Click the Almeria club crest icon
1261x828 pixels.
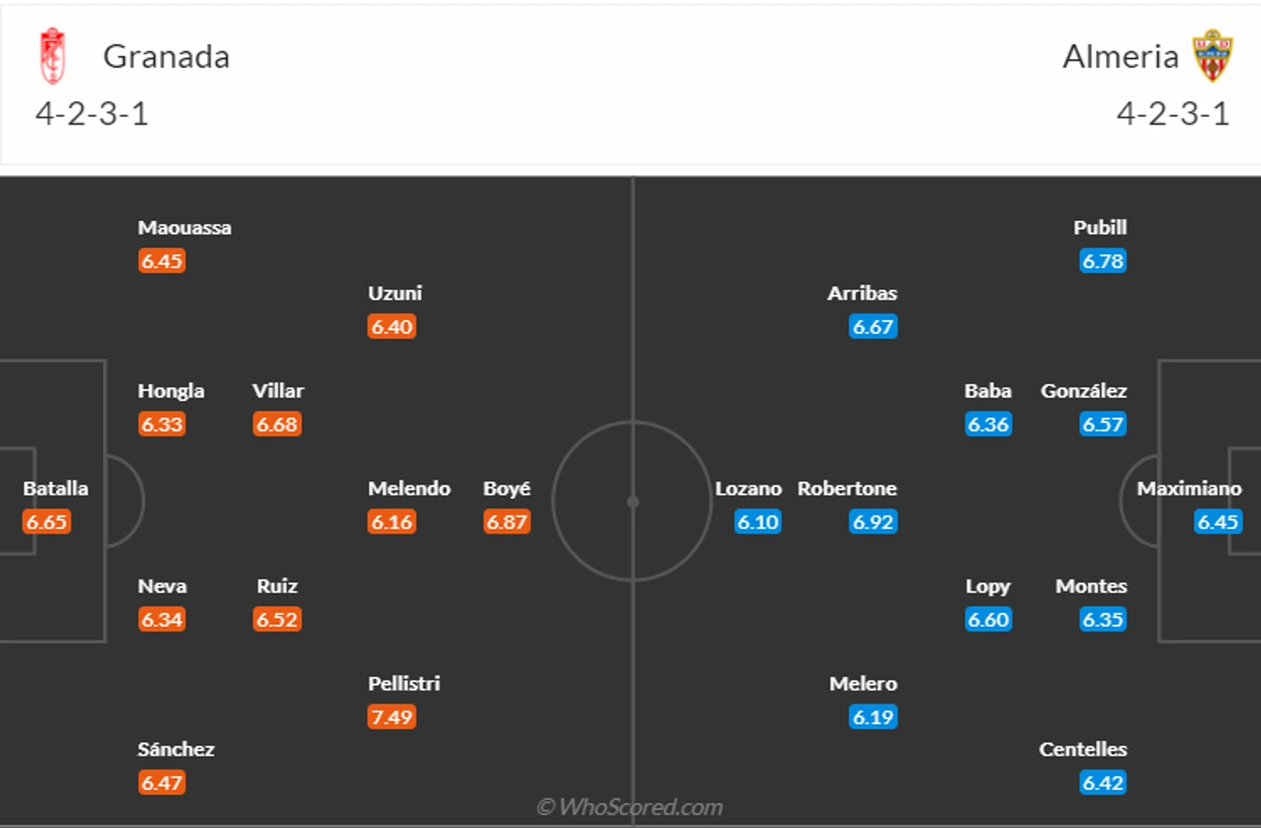click(x=1213, y=56)
